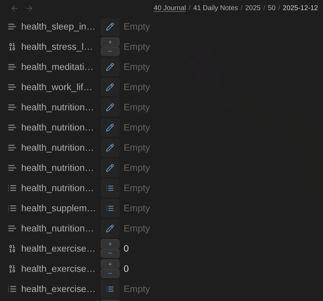Decrease health_stress_l value with minus button
This screenshot has width=323, height=301.
coord(110,52)
